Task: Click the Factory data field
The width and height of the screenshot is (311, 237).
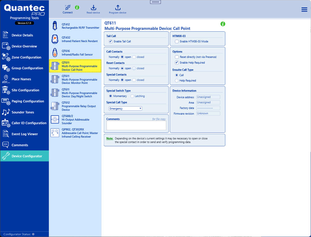Action: point(208,108)
